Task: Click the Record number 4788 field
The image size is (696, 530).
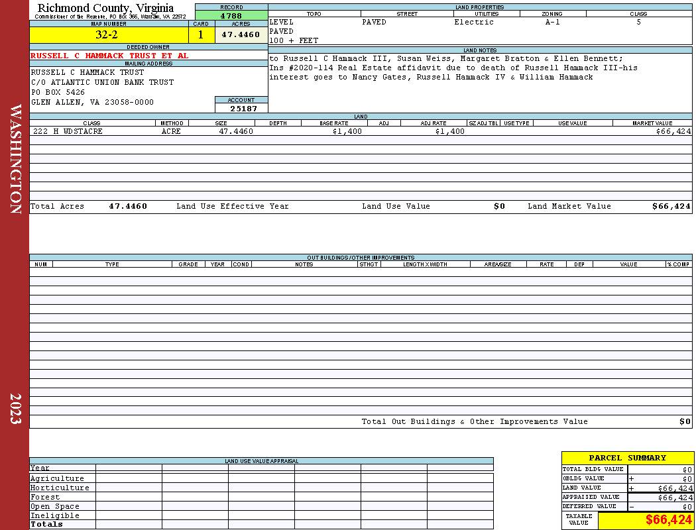Action: click(231, 16)
